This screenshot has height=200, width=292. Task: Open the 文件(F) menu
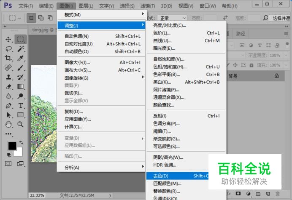click(26, 6)
